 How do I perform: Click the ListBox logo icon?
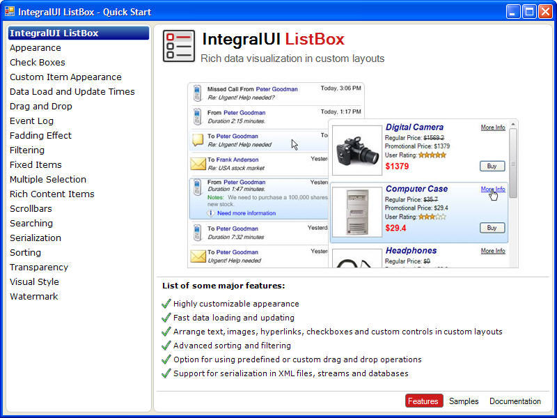tap(179, 46)
